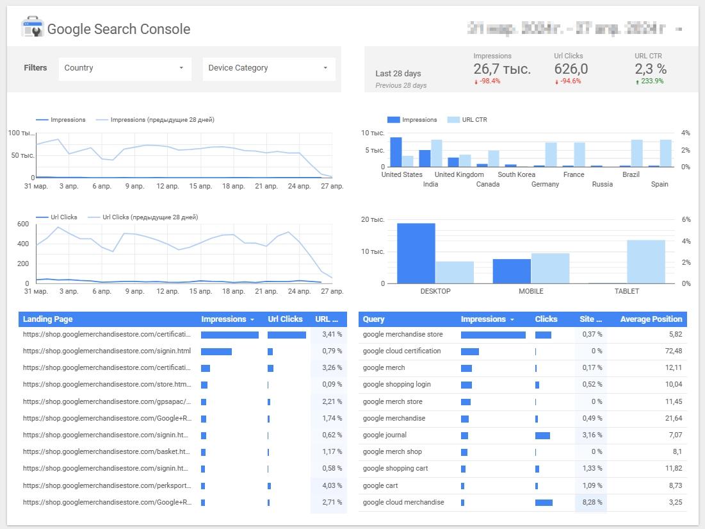Click the Url Clicks column header
Screen dimensions: 705x529
pos(285,319)
